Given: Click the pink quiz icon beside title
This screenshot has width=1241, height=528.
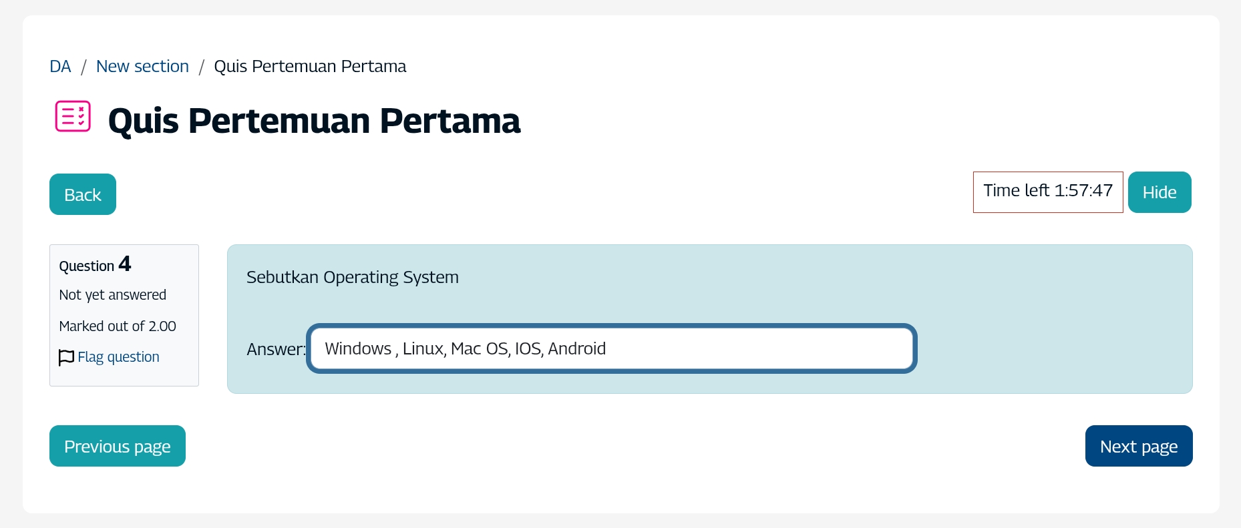Looking at the screenshot, I should 73,117.
